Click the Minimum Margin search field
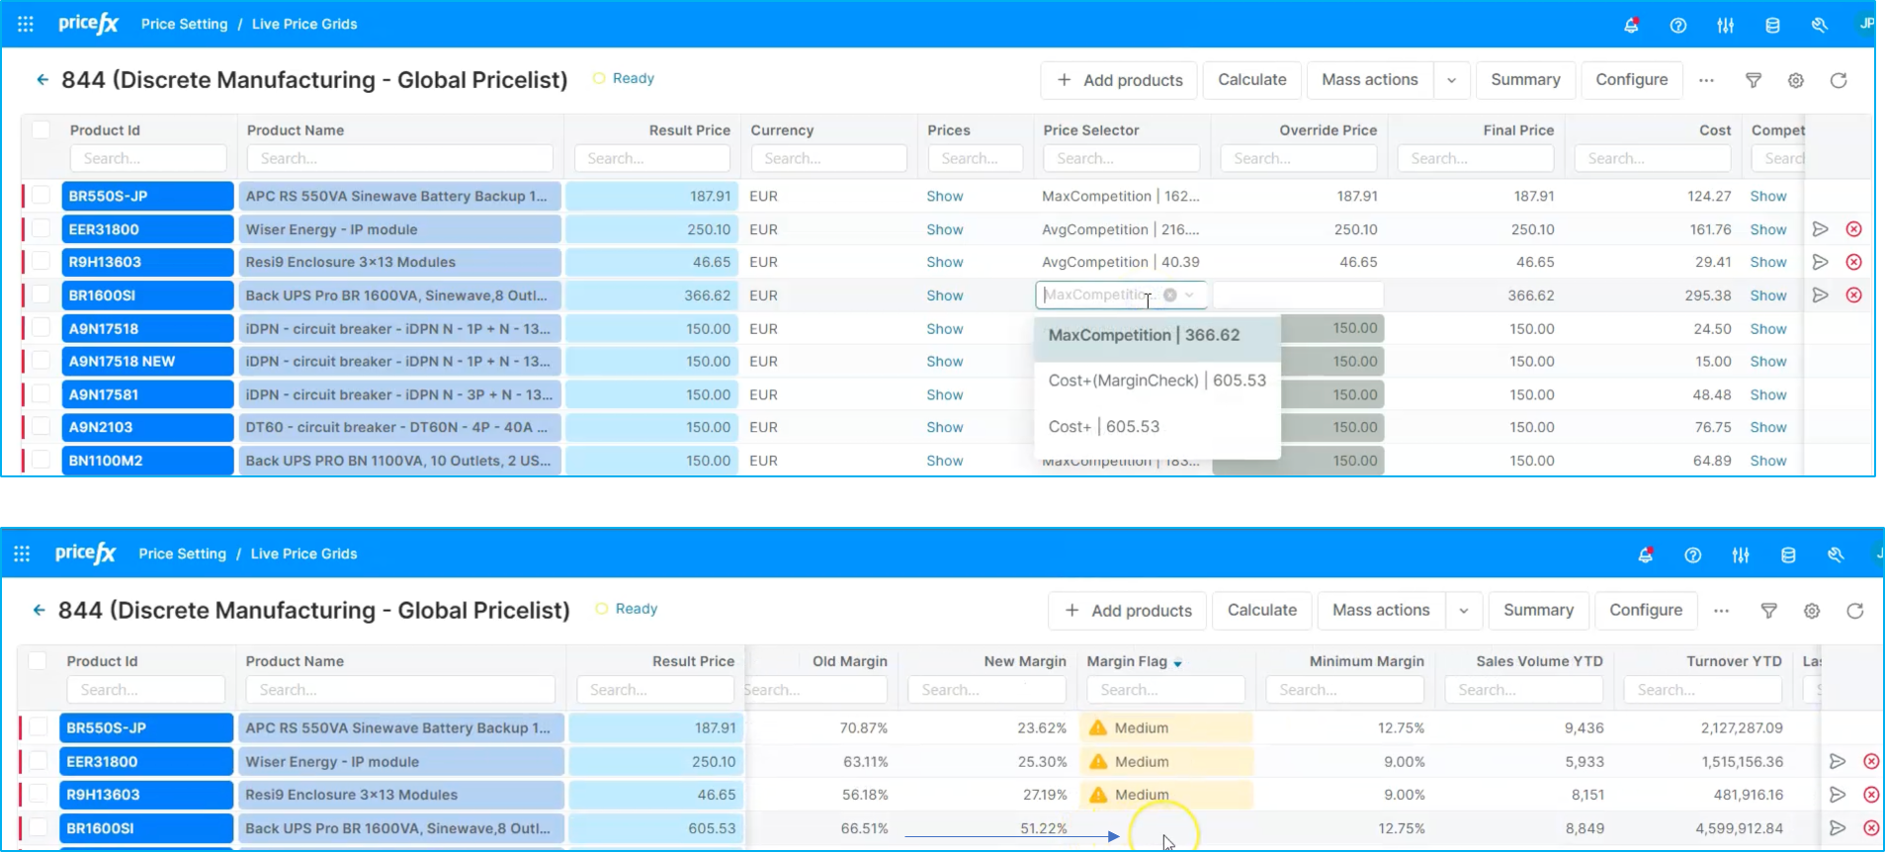Screen dimensions: 1886x852 (x=1344, y=690)
